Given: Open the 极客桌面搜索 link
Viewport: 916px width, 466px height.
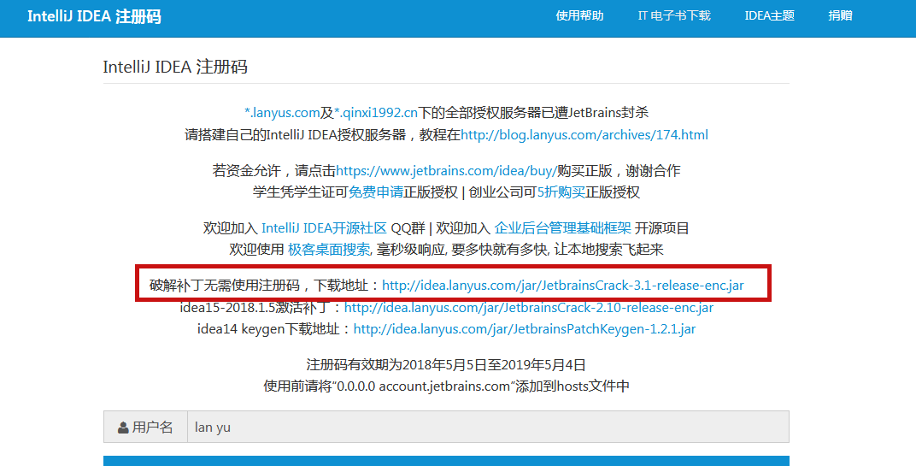Looking at the screenshot, I should (x=329, y=250).
